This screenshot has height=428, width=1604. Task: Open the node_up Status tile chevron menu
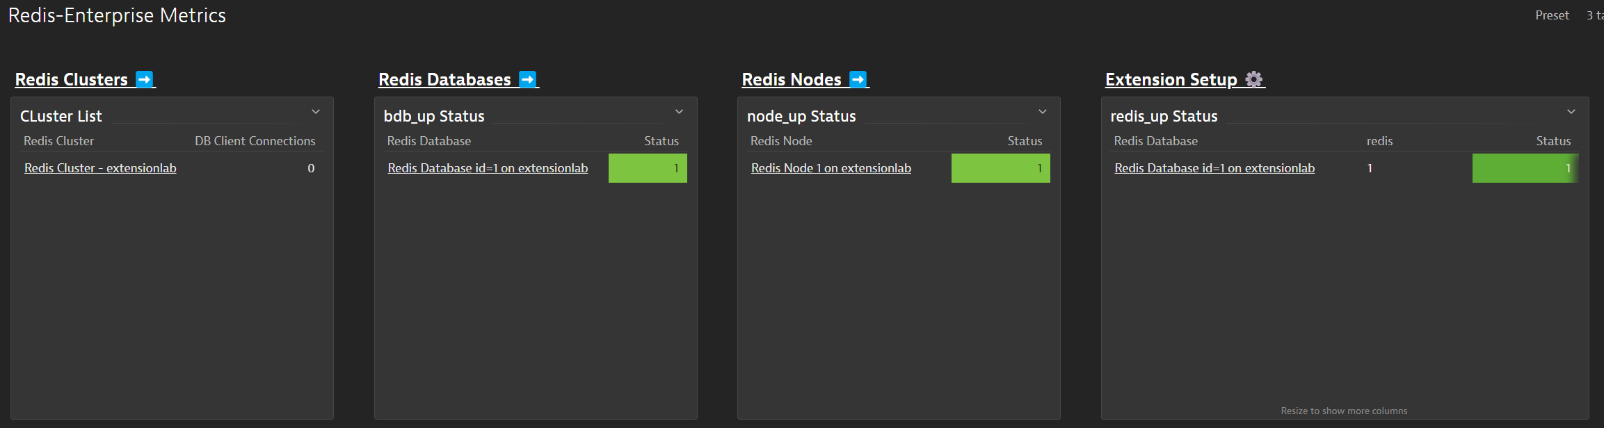click(x=1043, y=112)
